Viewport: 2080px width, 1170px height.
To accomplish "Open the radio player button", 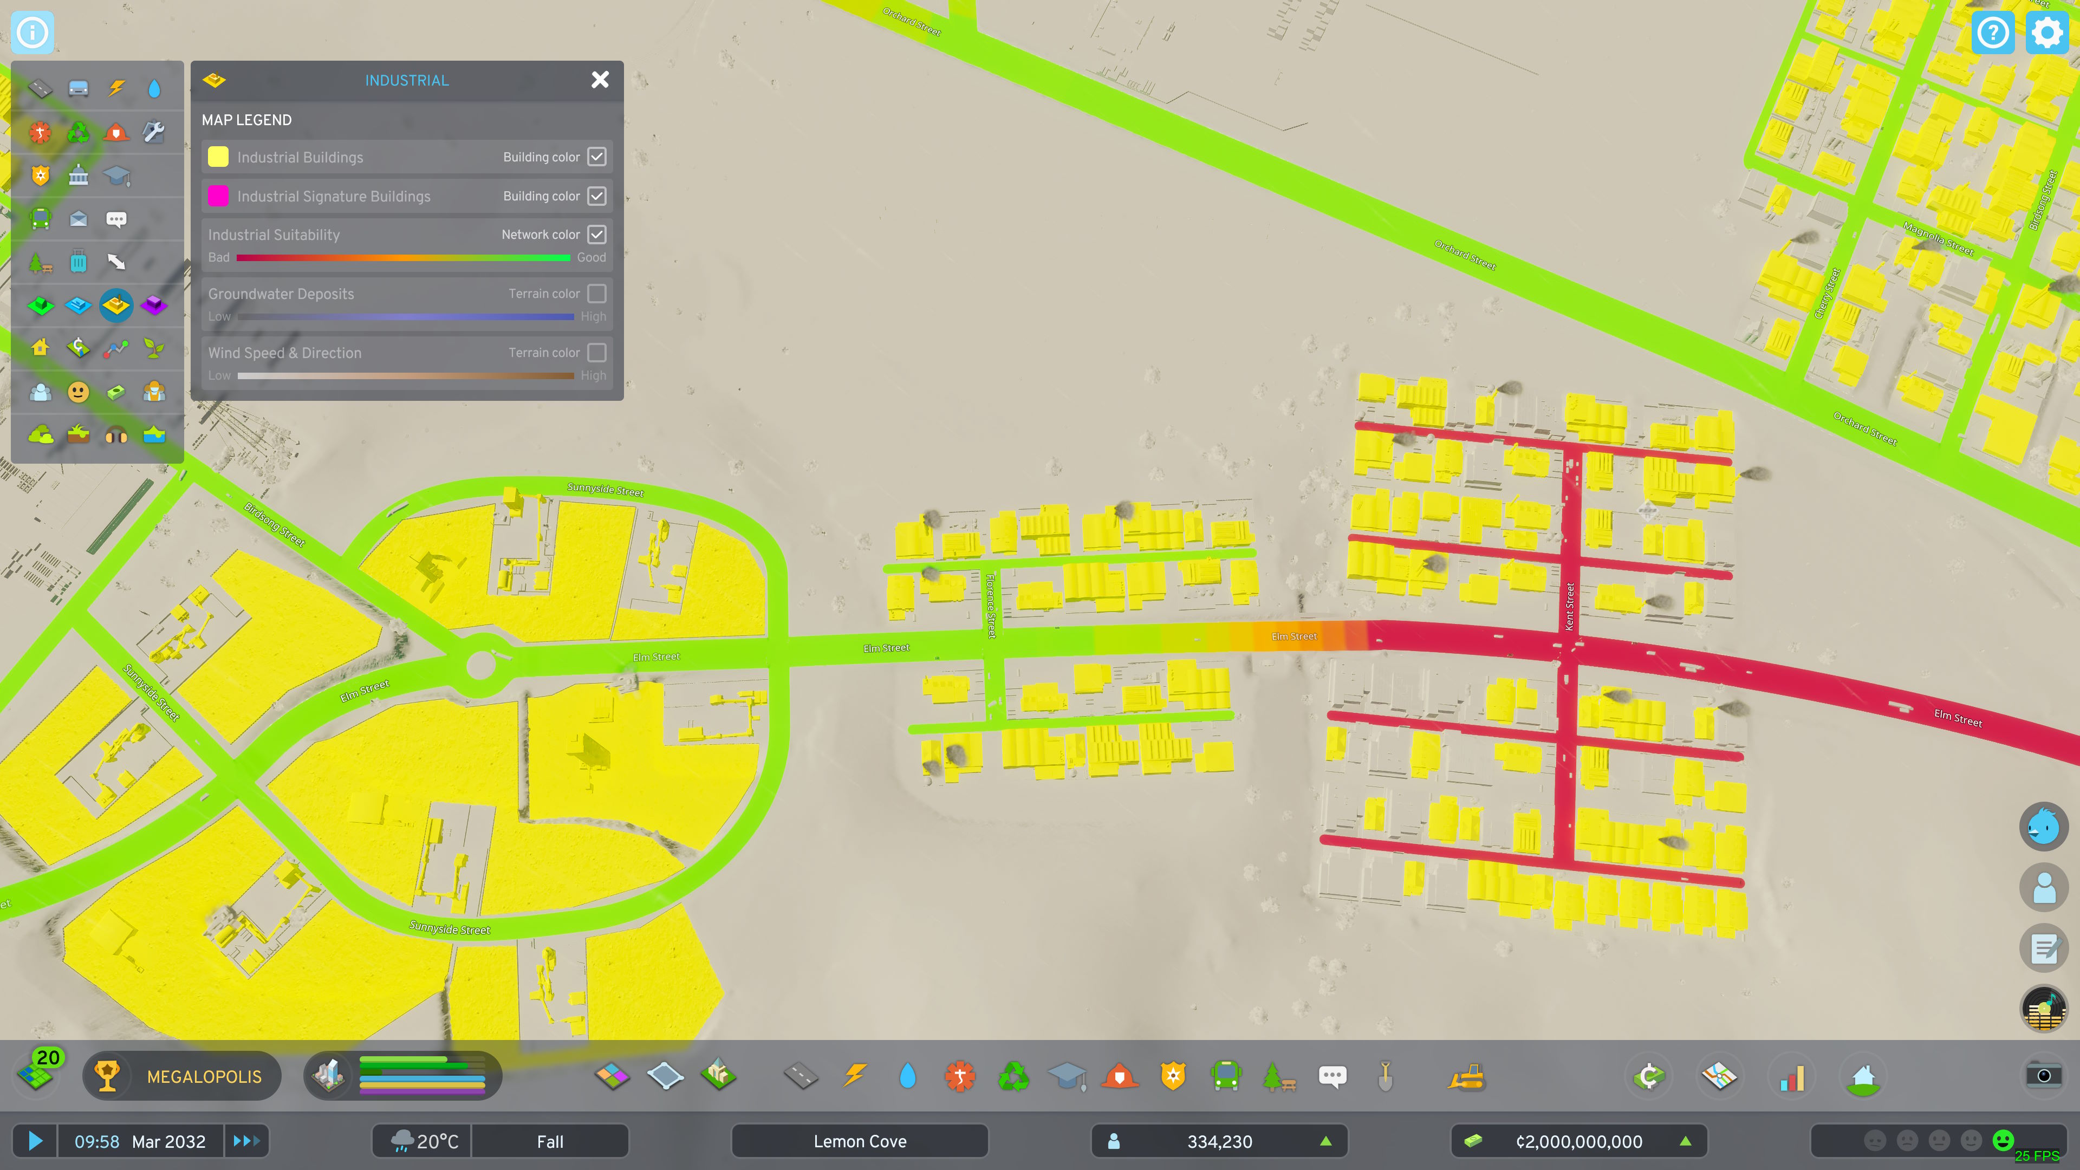I will pos(2043,1009).
